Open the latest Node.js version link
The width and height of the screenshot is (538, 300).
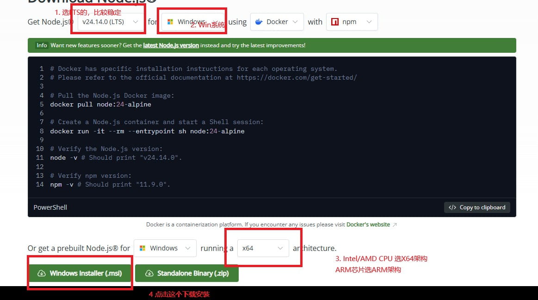(x=171, y=45)
